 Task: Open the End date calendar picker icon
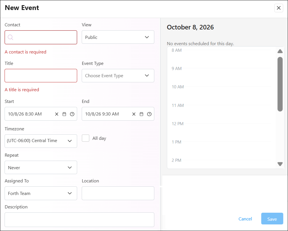(x=141, y=114)
